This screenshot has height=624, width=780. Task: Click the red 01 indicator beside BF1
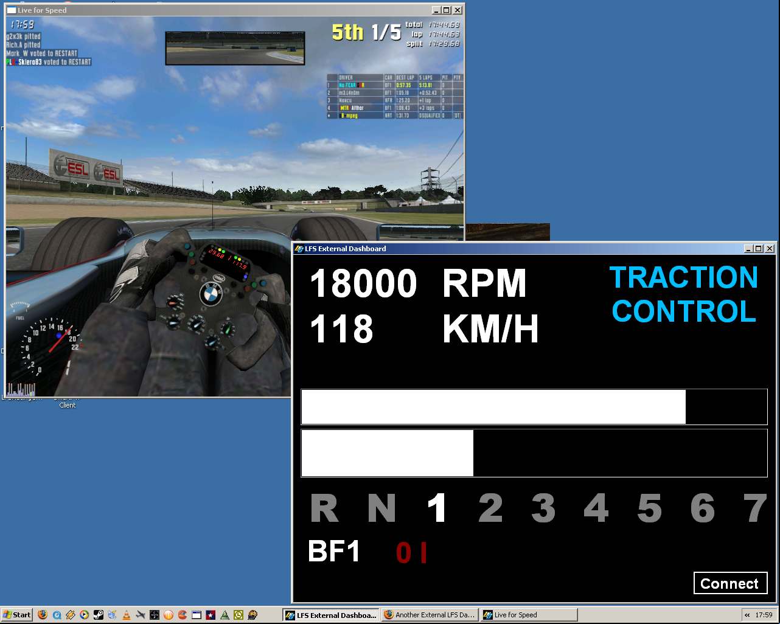pyautogui.click(x=411, y=552)
